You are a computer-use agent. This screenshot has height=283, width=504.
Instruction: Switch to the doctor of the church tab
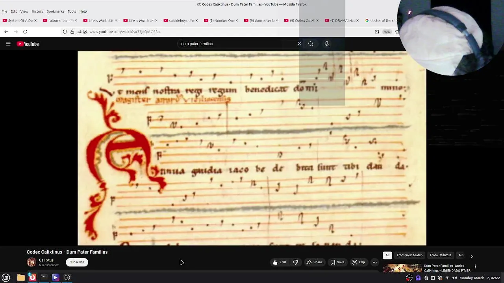pos(380,20)
